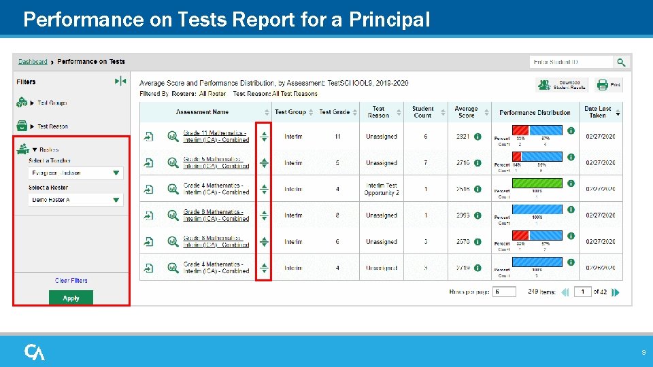This screenshot has width=653, height=367.
Task: Click info icon beside average score 2321
Action: click(478, 137)
